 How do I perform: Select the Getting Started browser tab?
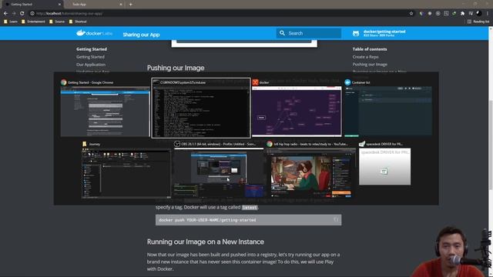click(32, 5)
